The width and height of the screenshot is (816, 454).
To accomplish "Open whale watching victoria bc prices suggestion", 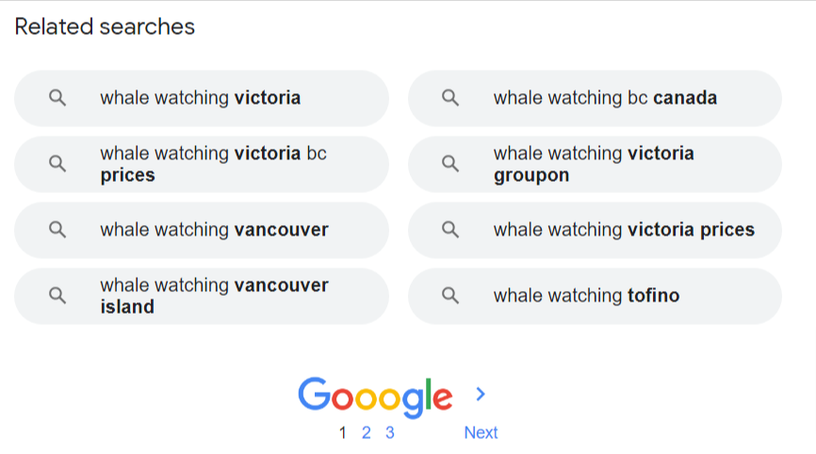I will point(213,164).
